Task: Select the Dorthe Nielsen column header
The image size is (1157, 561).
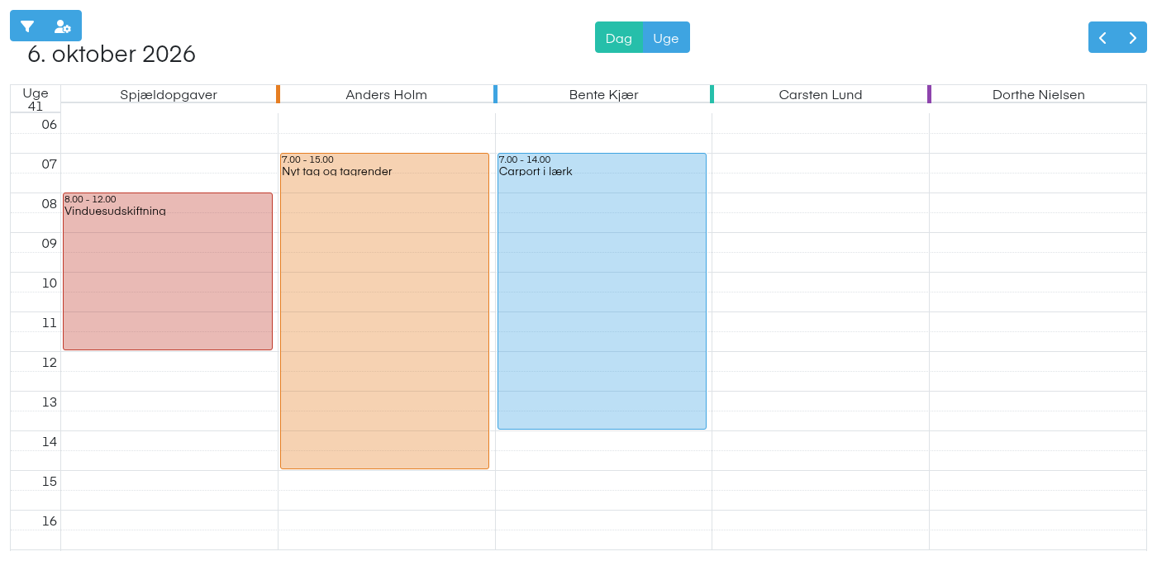Action: 1039,94
